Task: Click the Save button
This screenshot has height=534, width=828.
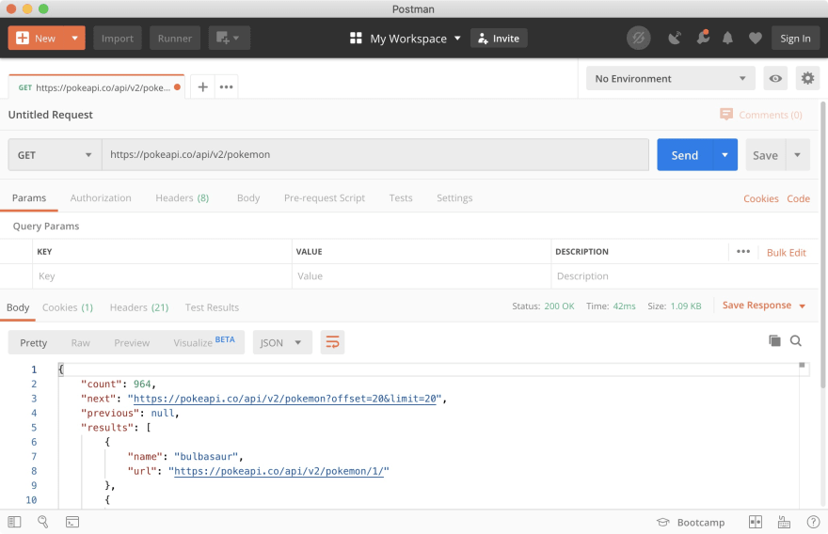Action: tap(765, 155)
